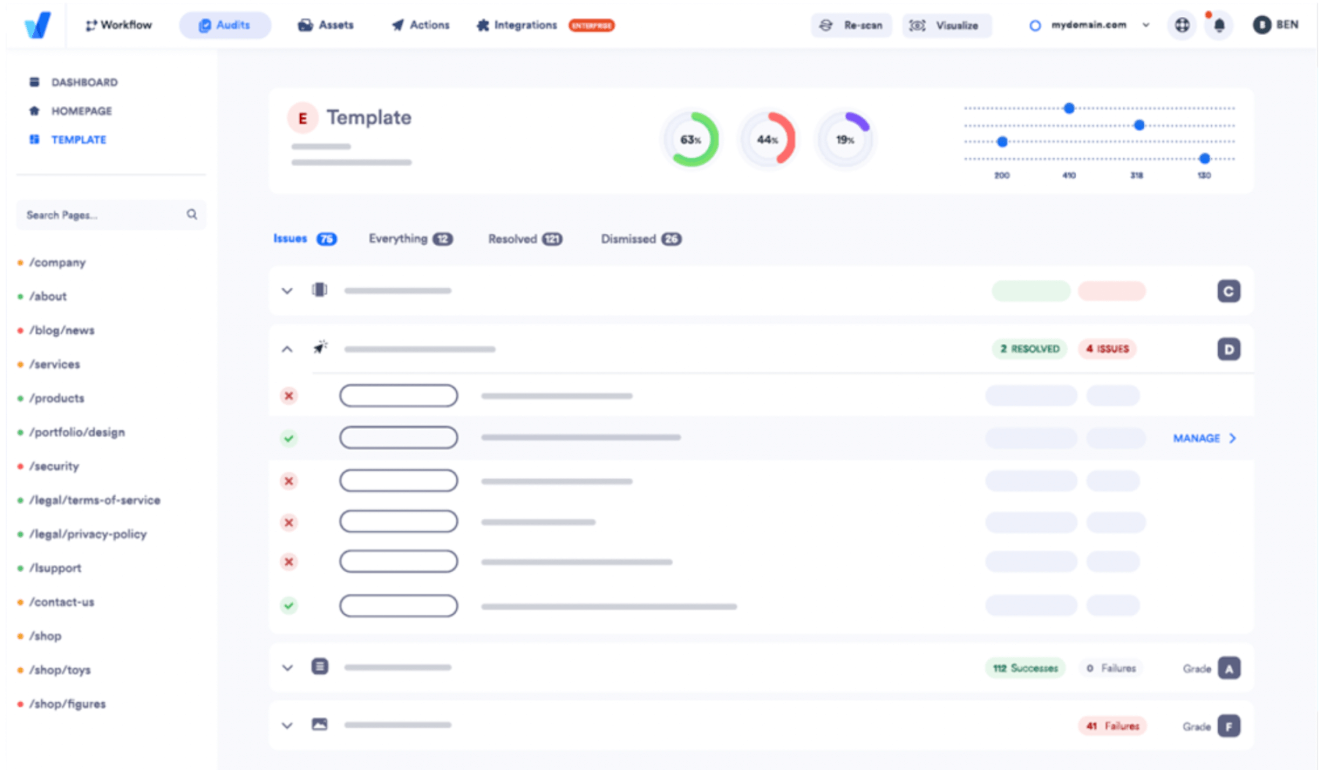Screen dimensions: 1319x770
Task: Toggle the green check on MANAGE row
Action: point(289,438)
